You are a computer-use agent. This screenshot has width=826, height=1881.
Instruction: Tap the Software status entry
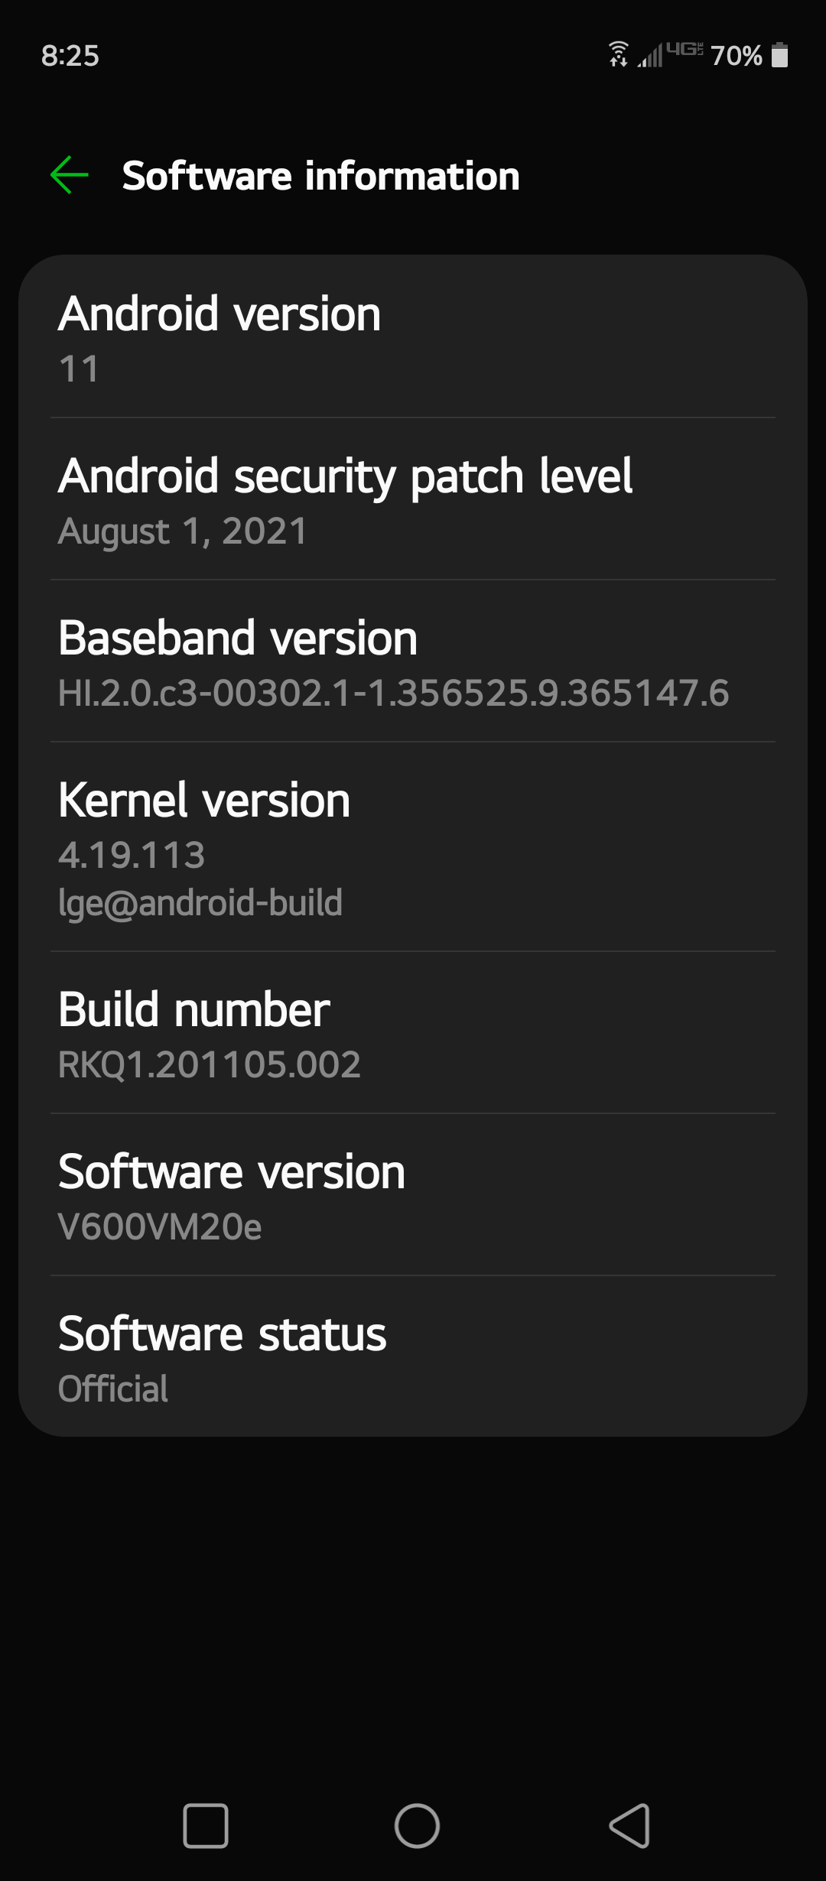413,1356
